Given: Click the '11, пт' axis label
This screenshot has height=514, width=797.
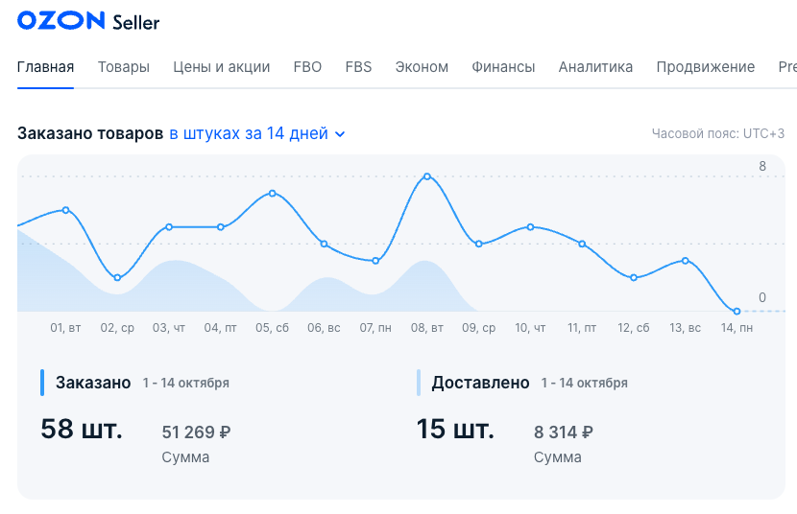Looking at the screenshot, I should coord(583,328).
